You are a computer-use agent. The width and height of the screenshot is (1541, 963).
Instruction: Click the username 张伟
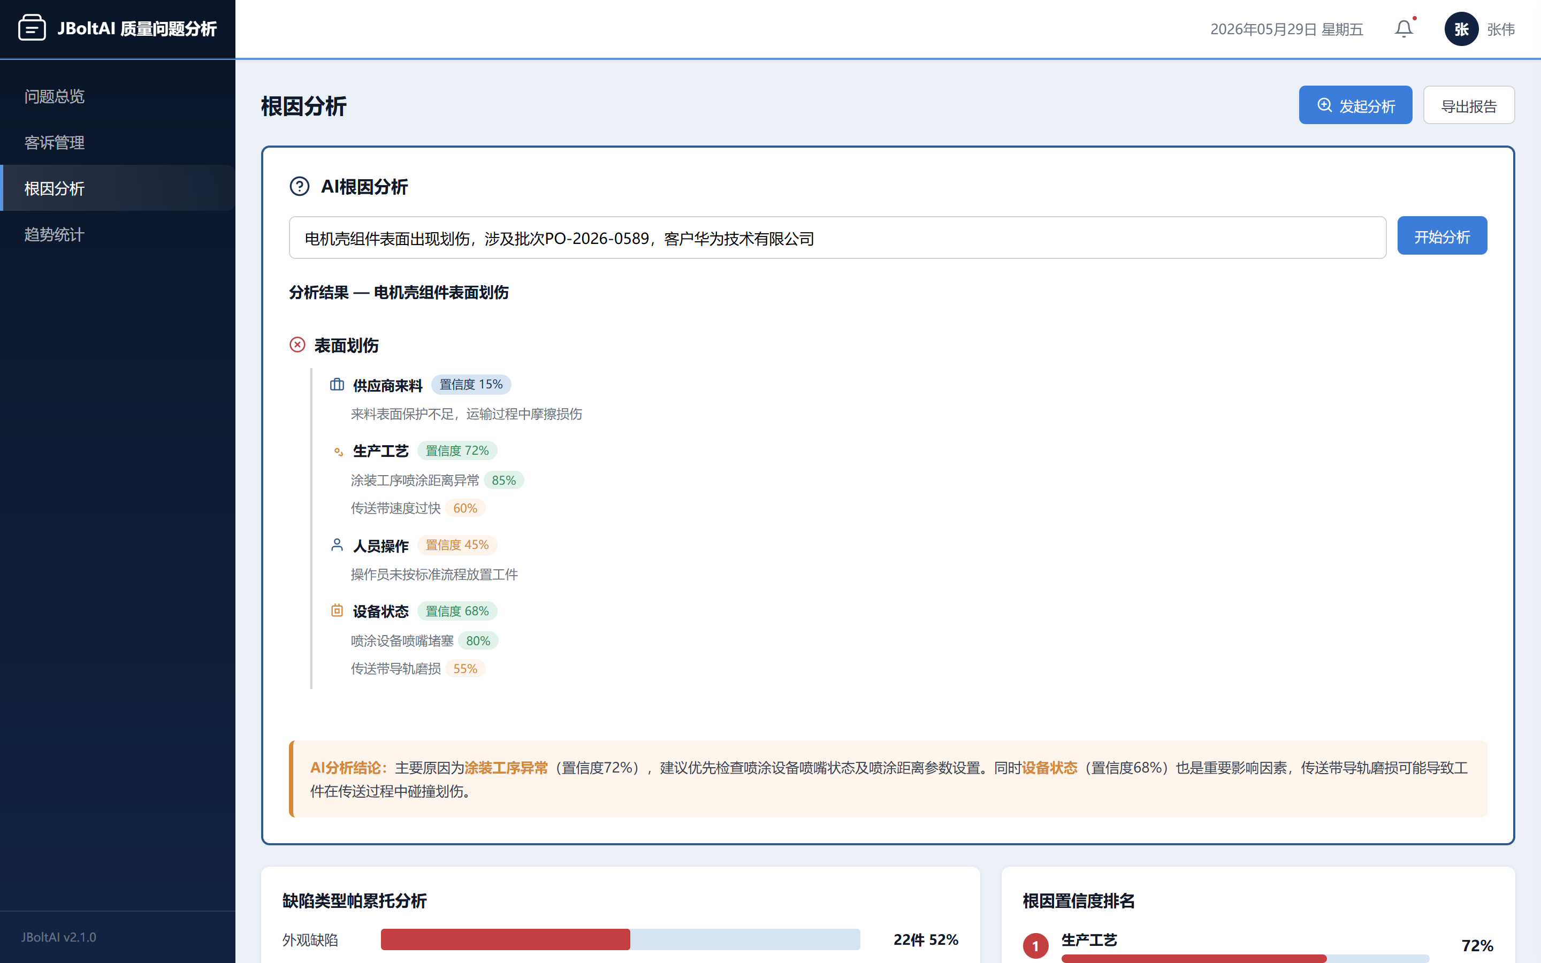click(x=1501, y=29)
